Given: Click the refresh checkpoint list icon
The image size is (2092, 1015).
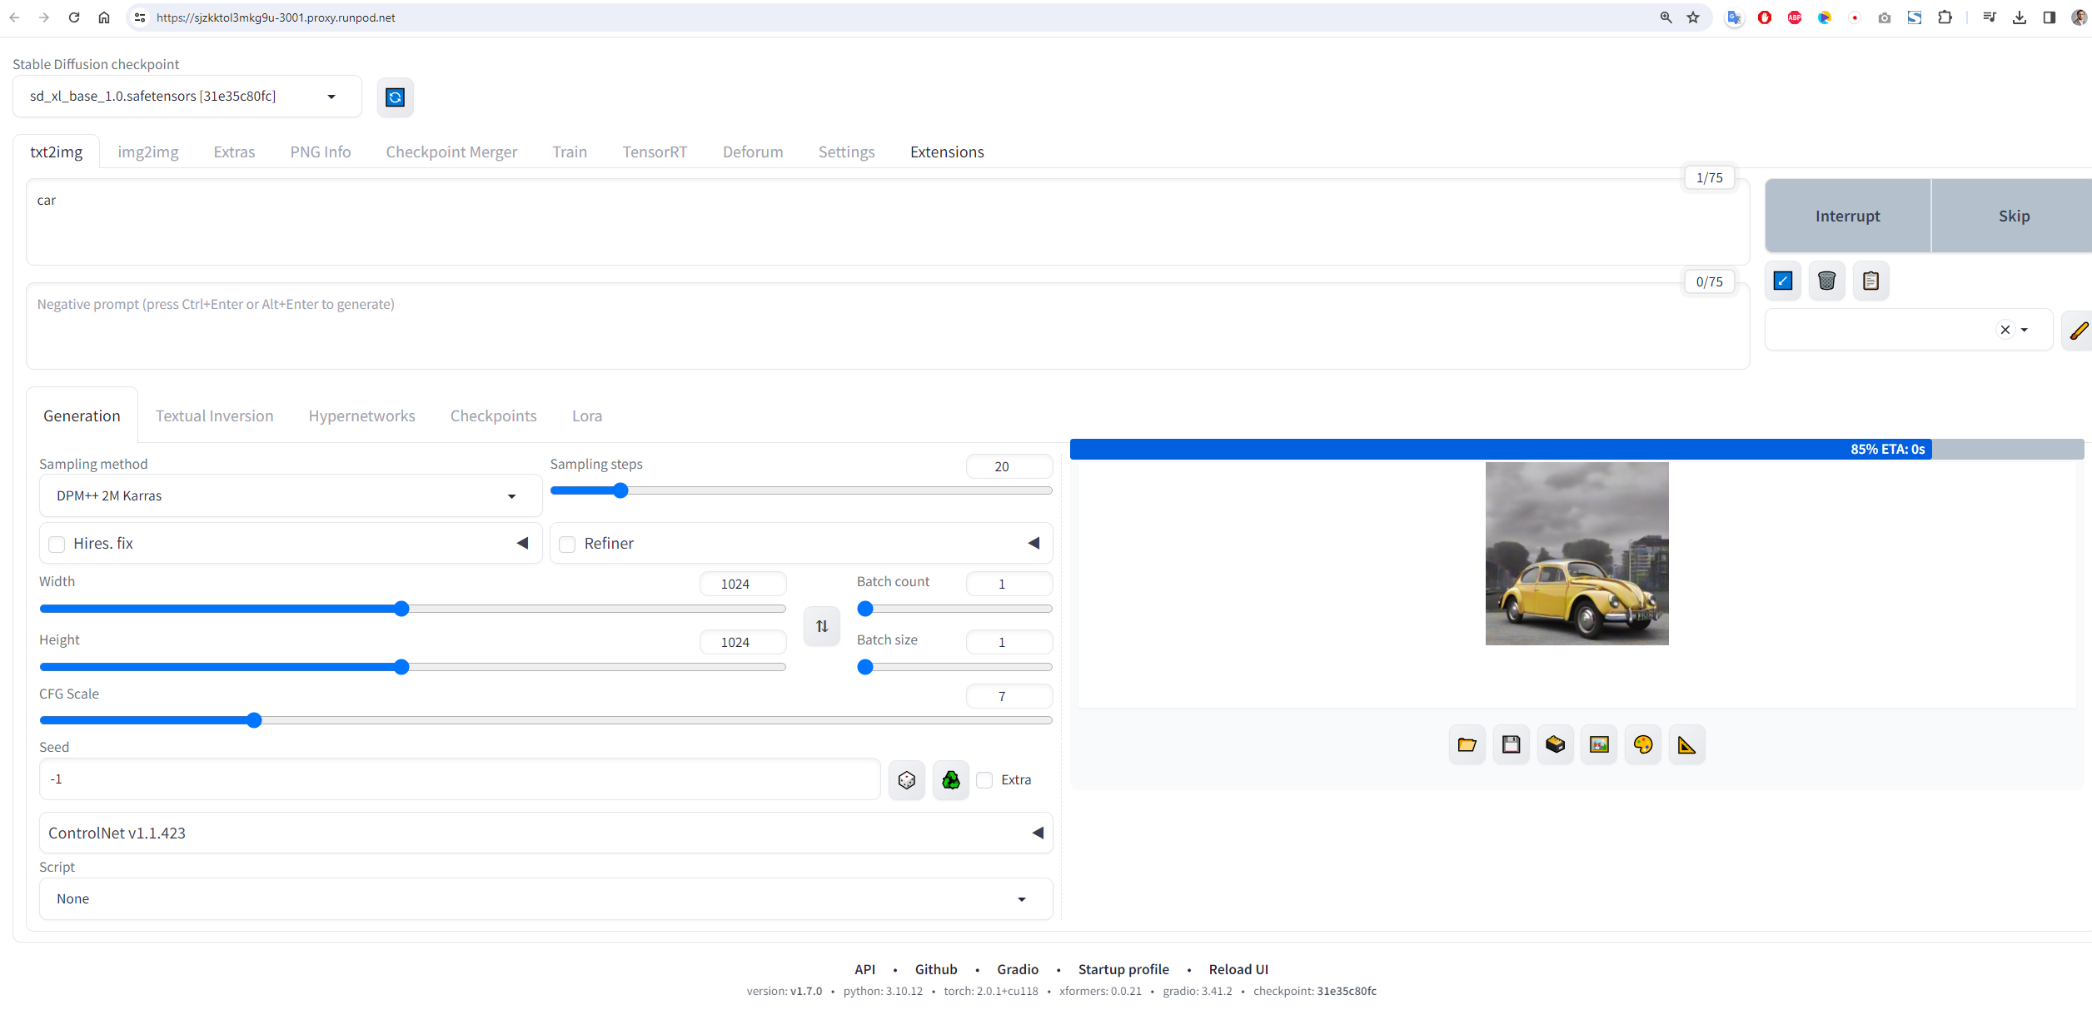Looking at the screenshot, I should click(395, 97).
